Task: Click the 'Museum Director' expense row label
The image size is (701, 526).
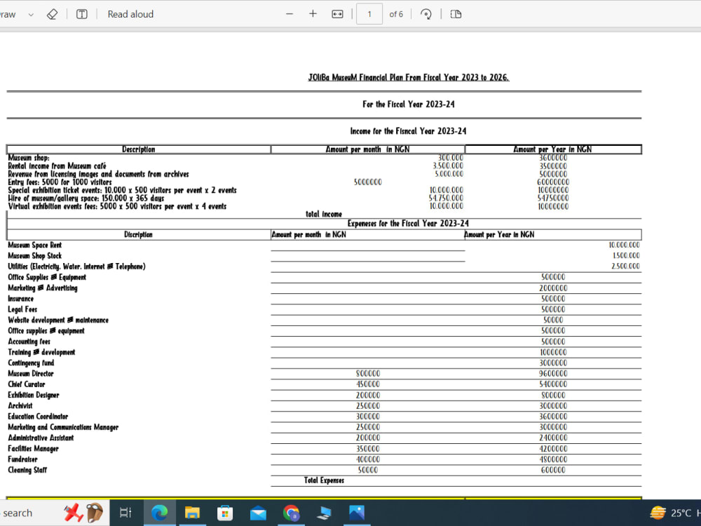Action: pos(31,374)
